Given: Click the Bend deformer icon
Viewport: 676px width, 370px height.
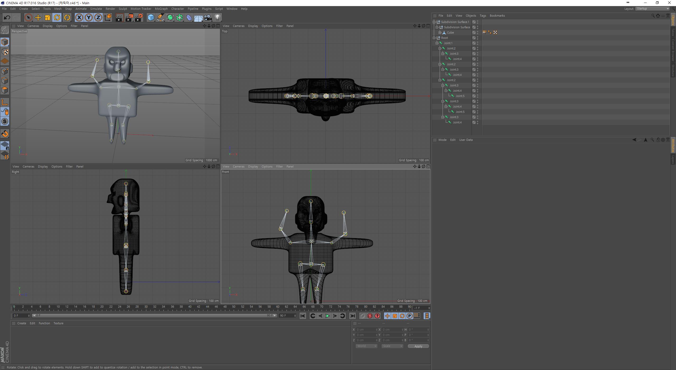Looking at the screenshot, I should 189,18.
